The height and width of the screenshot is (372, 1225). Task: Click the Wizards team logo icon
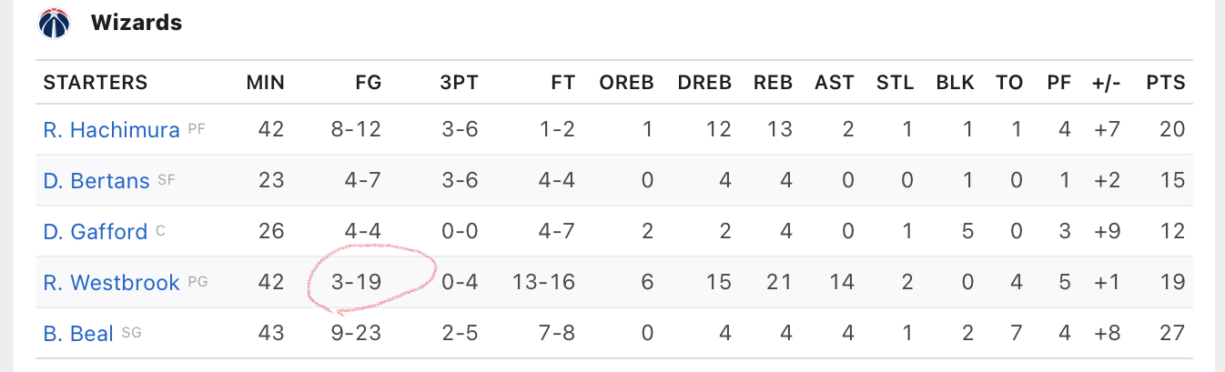(54, 23)
